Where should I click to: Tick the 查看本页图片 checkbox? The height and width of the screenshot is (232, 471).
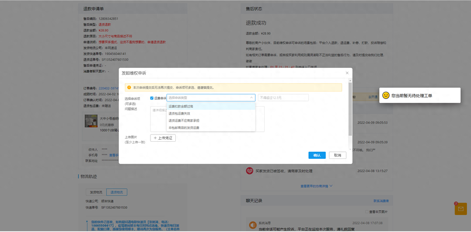(367, 212)
